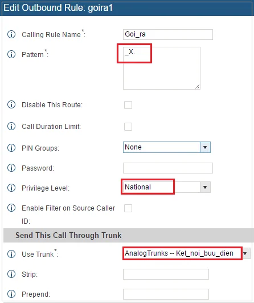Click inside the Pattern text area
The width and height of the screenshot is (254, 303).
pos(162,68)
